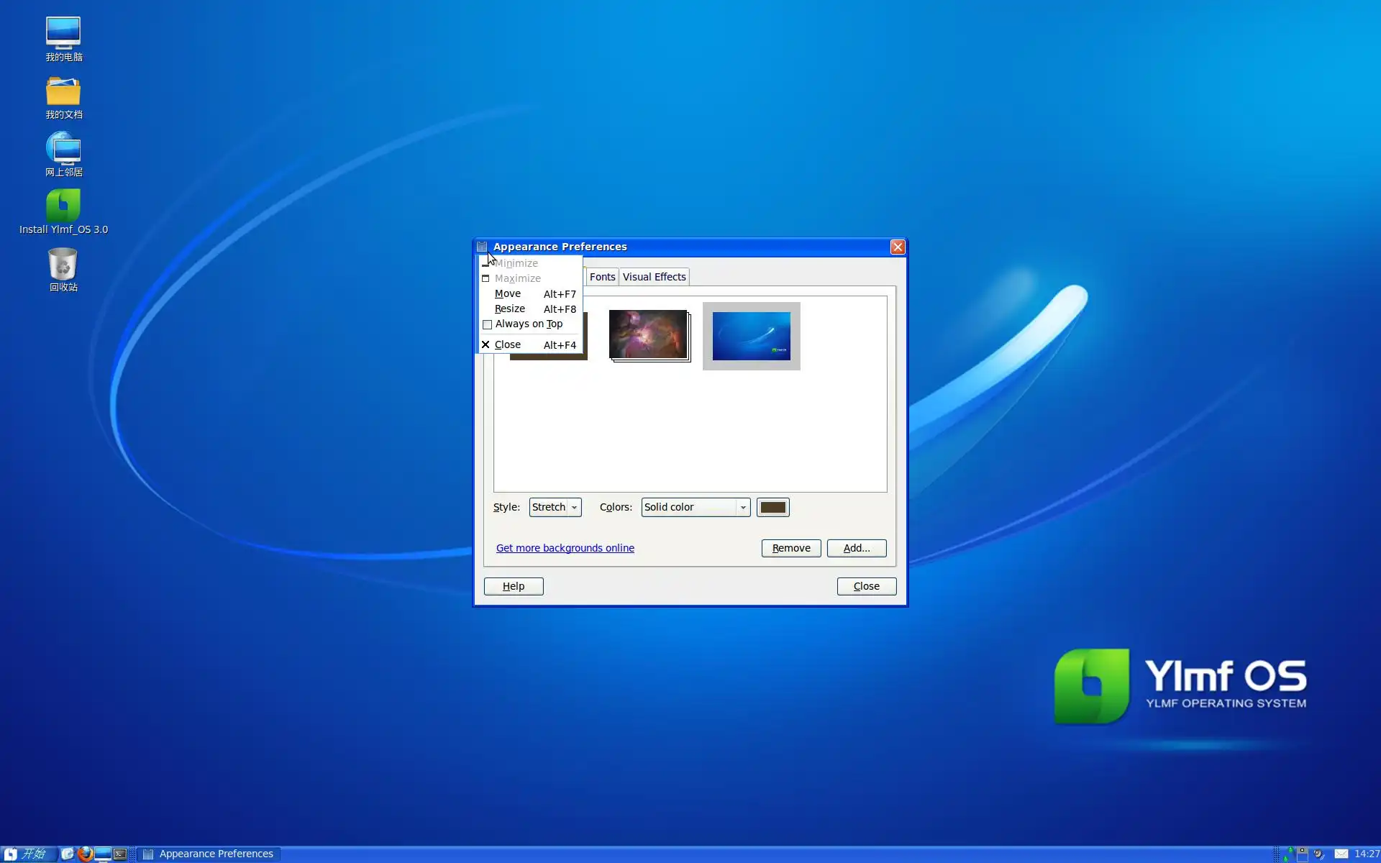Choose Move from the window menu
The image size is (1381, 863).
508,293
